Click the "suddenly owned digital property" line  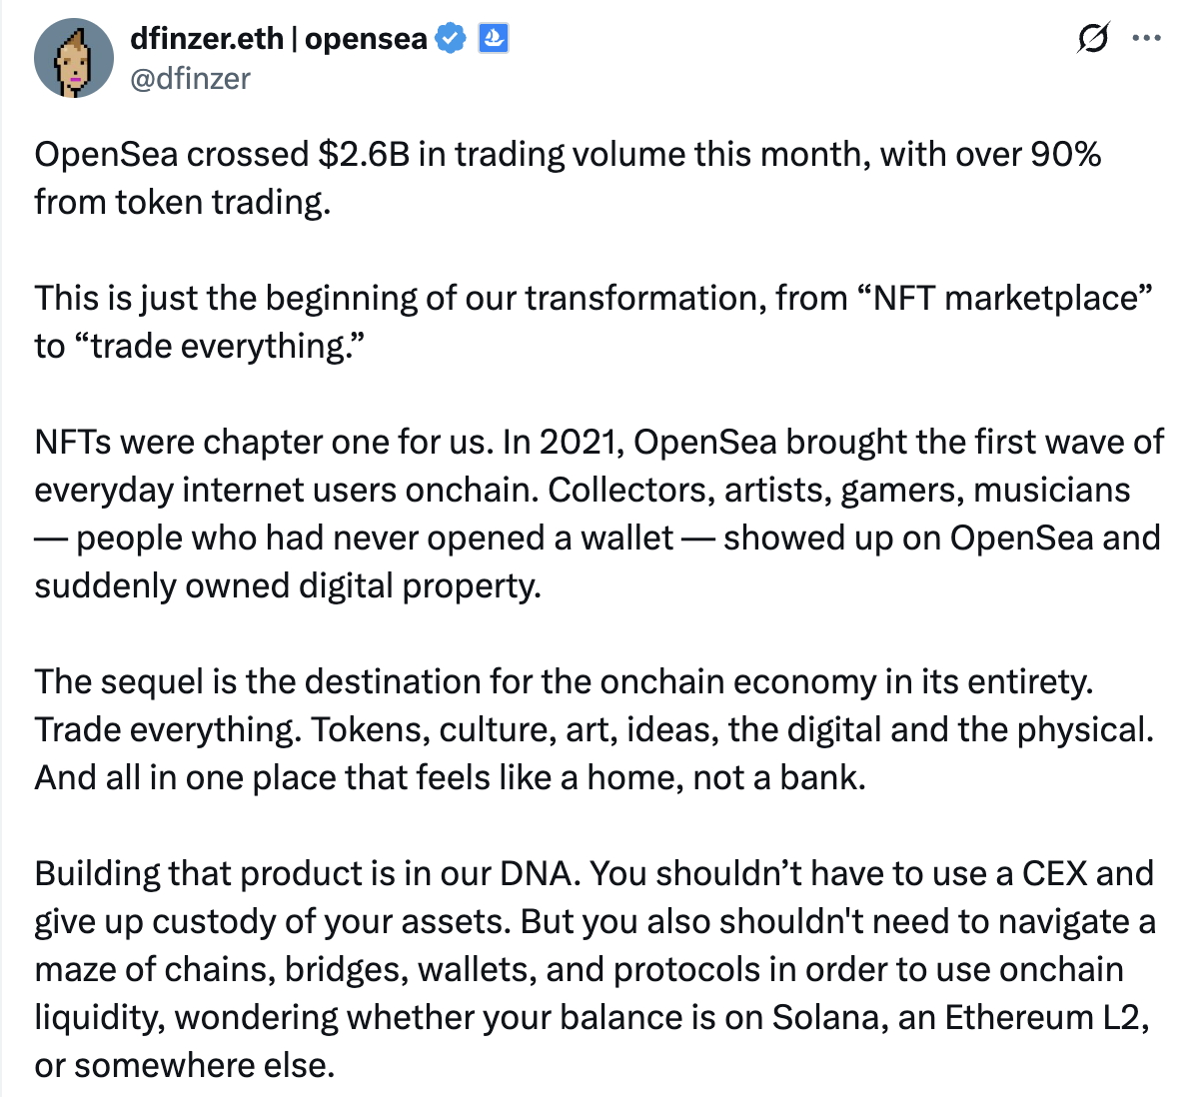pos(288,586)
